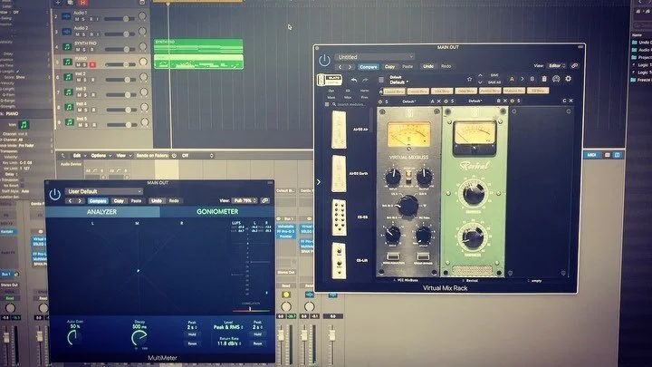Select CS-EQ module thumbnail
Screen dimensions: 652x367
coord(340,217)
